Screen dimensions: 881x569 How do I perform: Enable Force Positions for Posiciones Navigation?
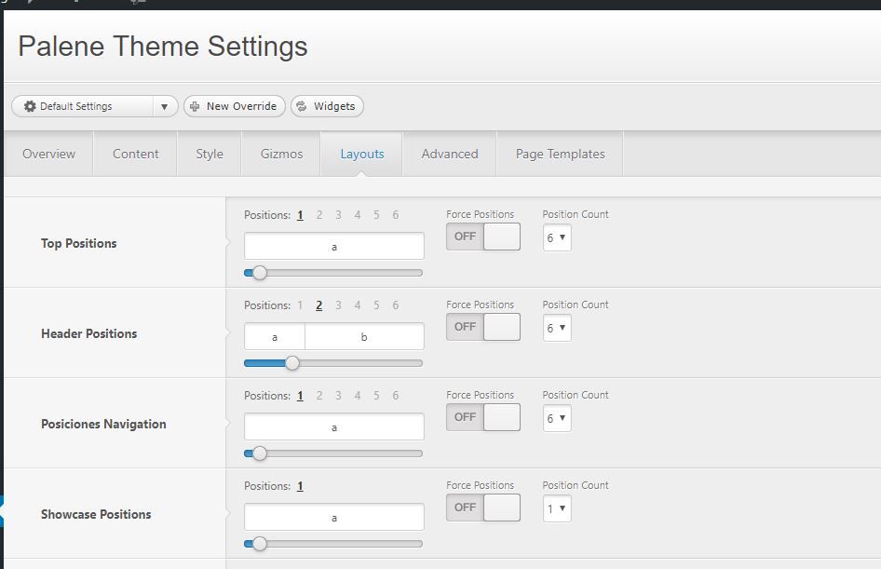tap(483, 417)
